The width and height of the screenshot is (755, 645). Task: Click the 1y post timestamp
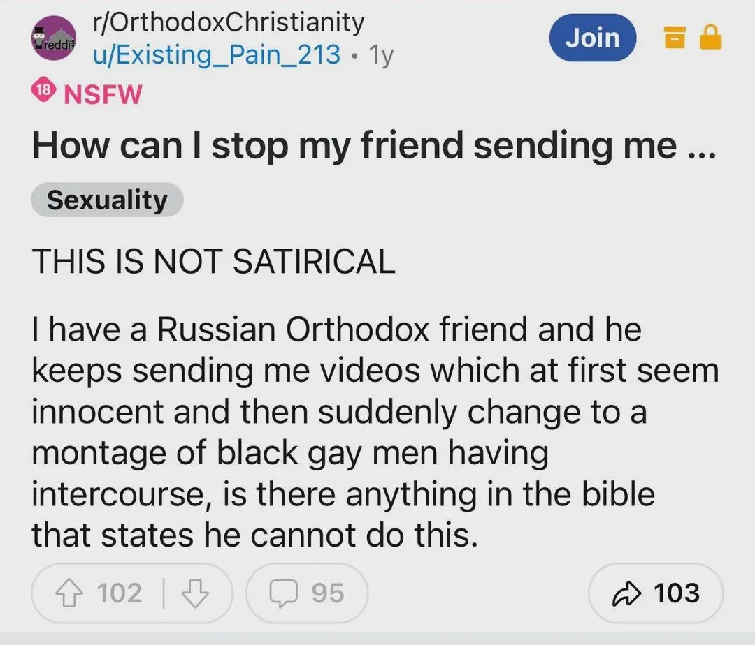[x=381, y=54]
